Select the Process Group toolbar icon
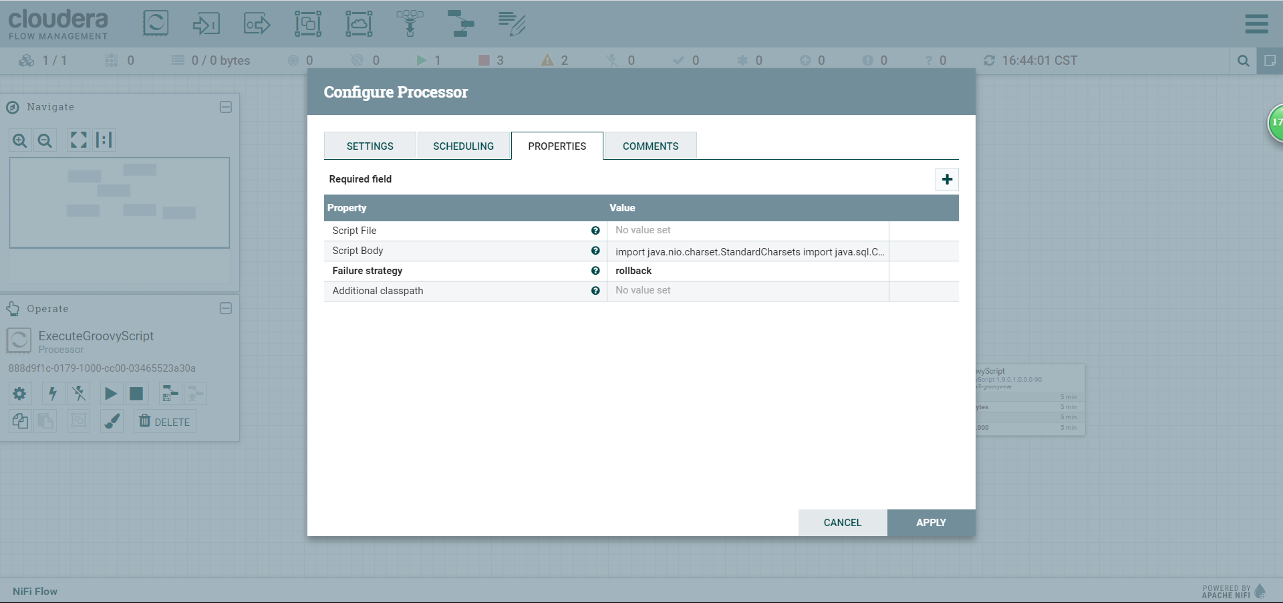Image resolution: width=1283 pixels, height=603 pixels. pyautogui.click(x=308, y=23)
